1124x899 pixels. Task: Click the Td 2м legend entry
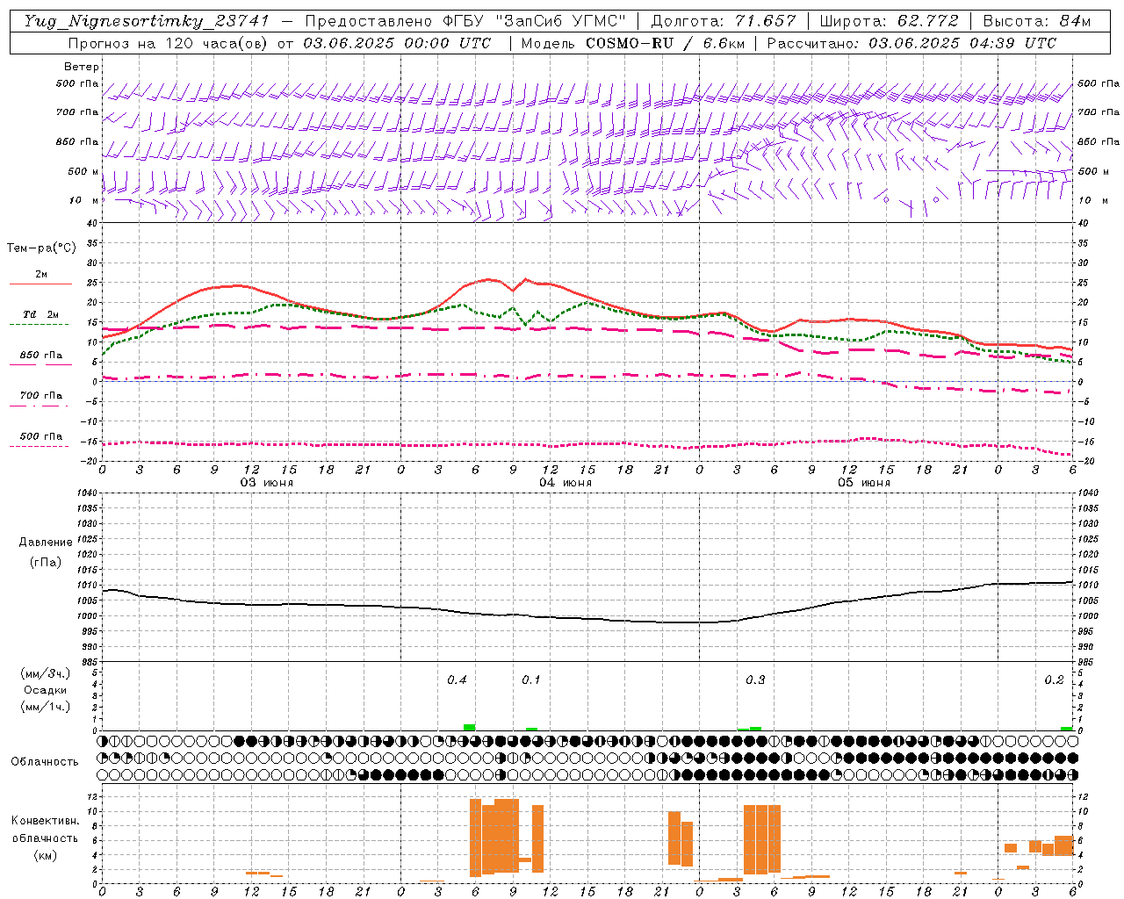pyautogui.click(x=40, y=314)
